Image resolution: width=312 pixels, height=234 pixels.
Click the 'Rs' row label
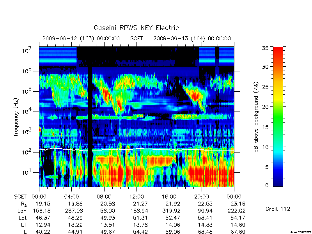point(24,204)
